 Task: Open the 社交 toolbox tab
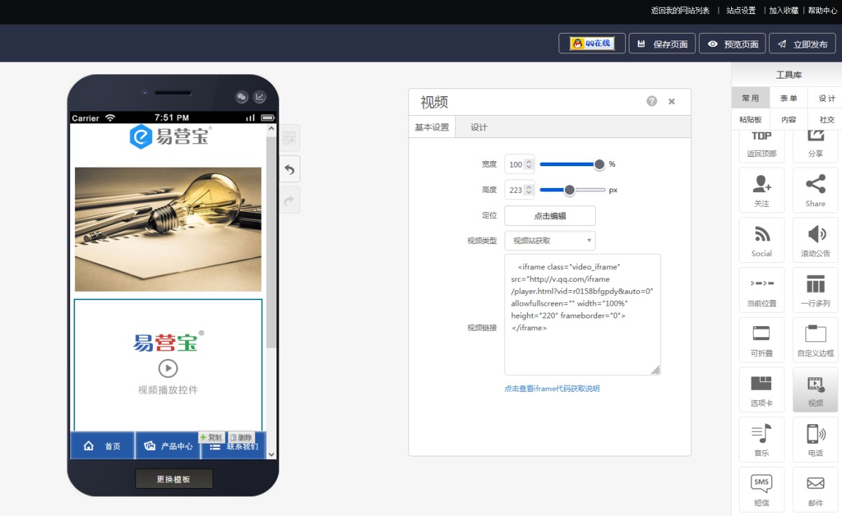pos(827,119)
